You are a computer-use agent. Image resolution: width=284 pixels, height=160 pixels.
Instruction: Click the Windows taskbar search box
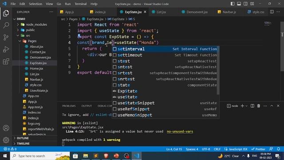(x=40, y=156)
